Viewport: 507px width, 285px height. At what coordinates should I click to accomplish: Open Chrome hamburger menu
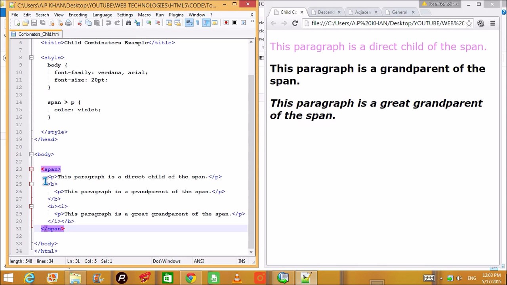[x=493, y=23]
